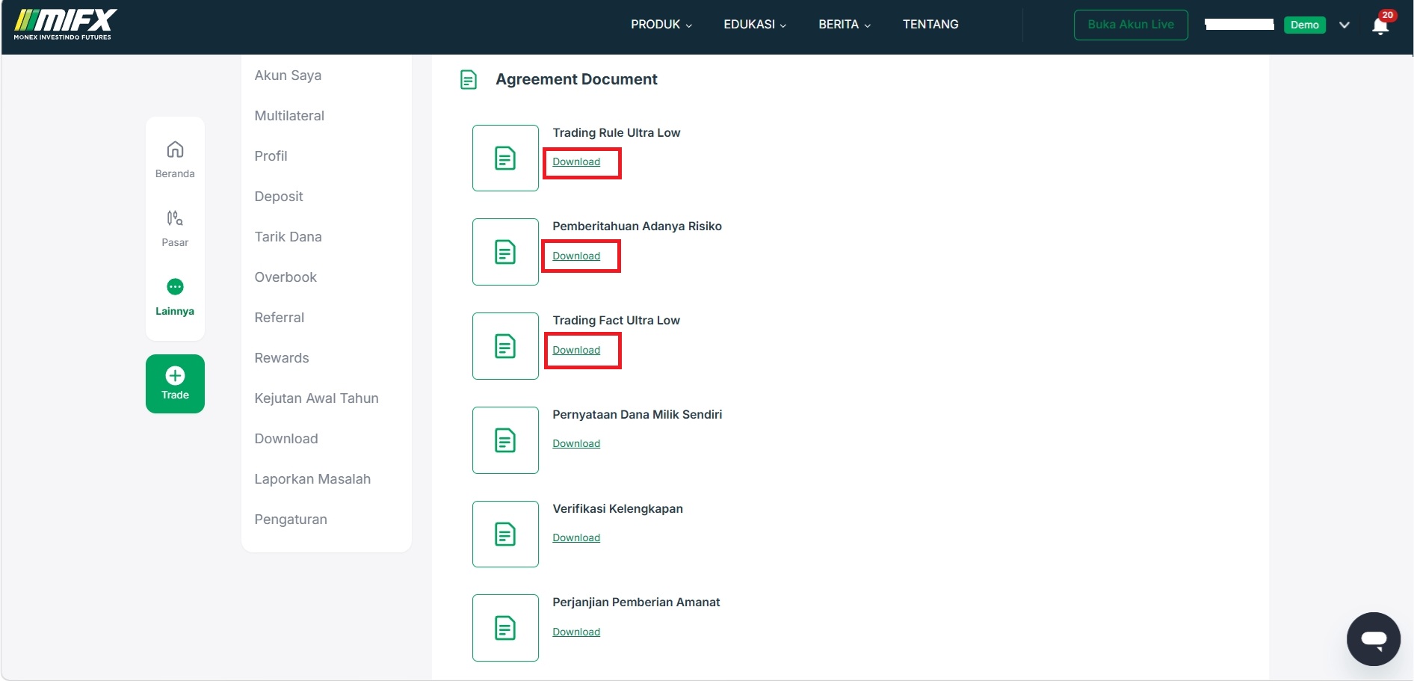Click the Agreement Document heading text
1414x681 pixels.
point(576,79)
